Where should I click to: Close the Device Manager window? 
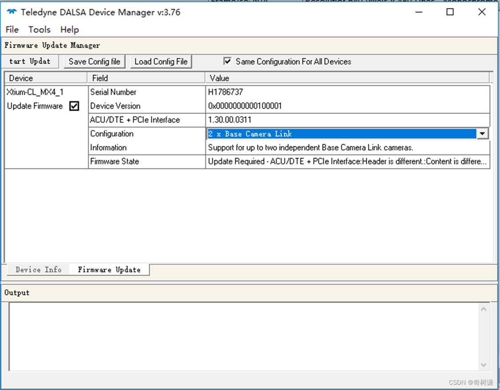pos(482,12)
